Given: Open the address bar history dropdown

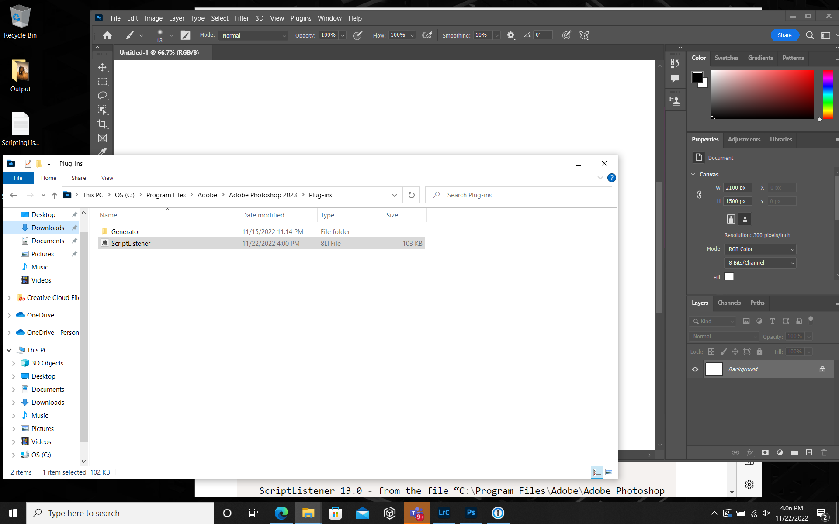Looking at the screenshot, I should pyautogui.click(x=395, y=195).
